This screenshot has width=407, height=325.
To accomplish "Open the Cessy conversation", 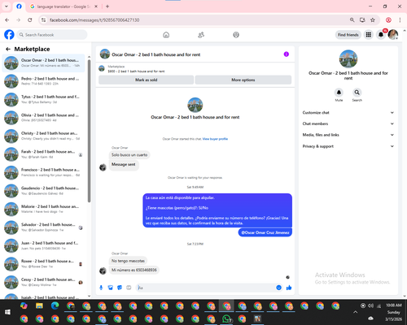I will point(43,282).
